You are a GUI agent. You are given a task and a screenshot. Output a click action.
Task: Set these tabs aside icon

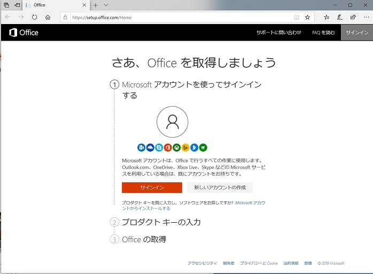(17, 5)
